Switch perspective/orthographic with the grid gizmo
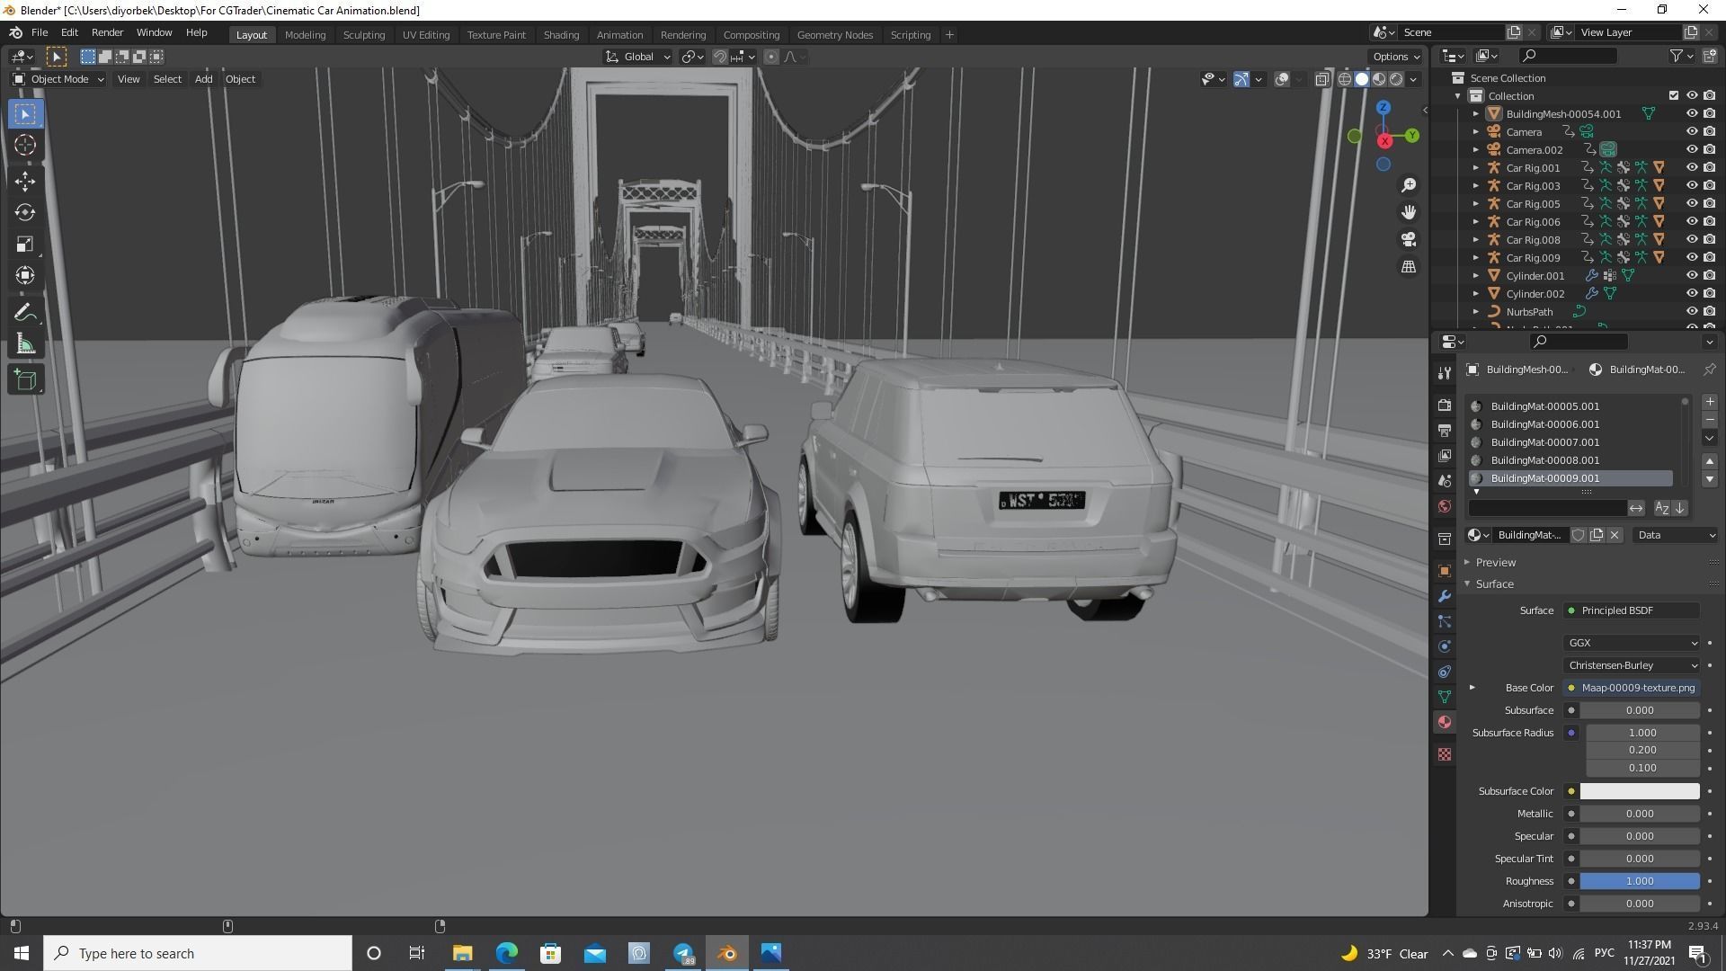 pos(1409,267)
